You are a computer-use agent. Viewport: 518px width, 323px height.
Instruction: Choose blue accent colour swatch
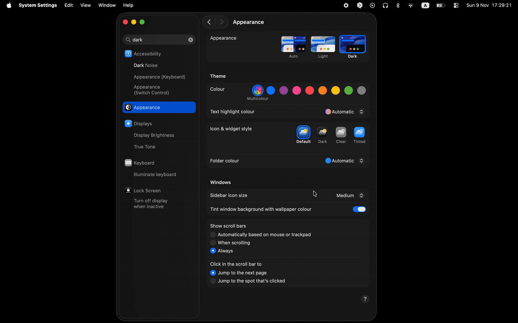271,91
